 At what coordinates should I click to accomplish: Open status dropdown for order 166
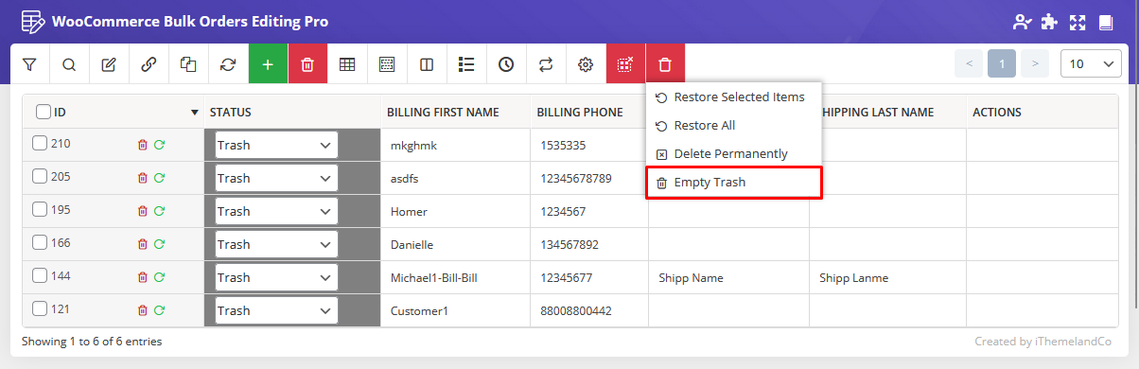click(276, 245)
